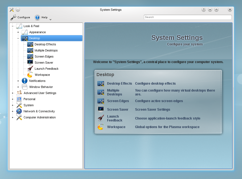This screenshot has height=179, width=242.
Task: Click the Workspace Plasma icon in sidebar tree
Action: click(x=30, y=75)
